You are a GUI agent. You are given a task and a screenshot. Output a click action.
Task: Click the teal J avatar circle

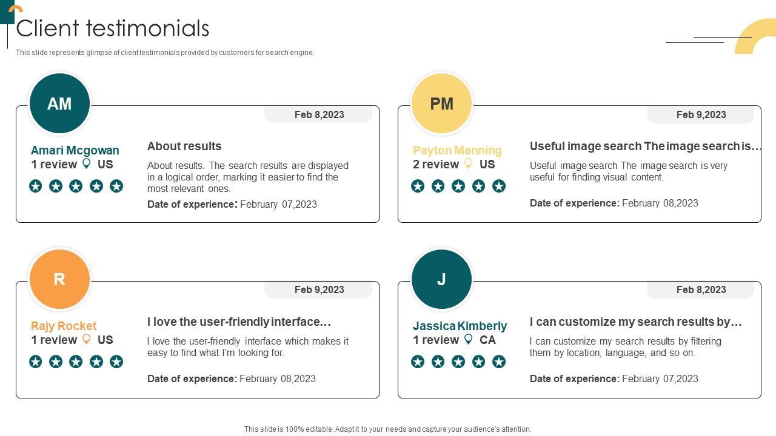pos(441,279)
